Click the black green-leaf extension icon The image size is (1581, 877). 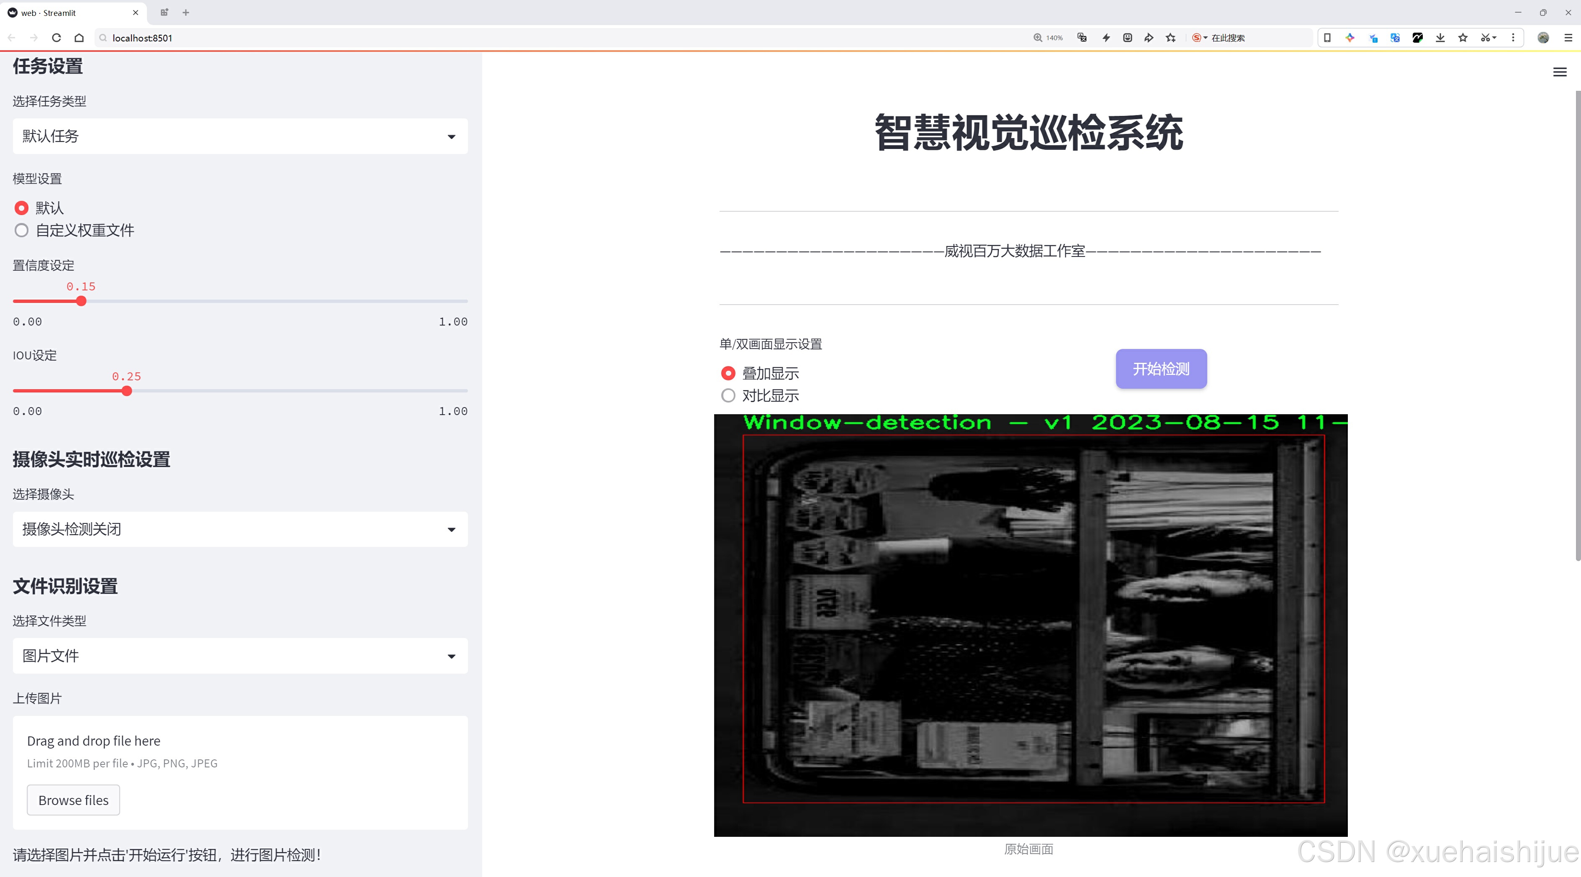(x=1418, y=38)
